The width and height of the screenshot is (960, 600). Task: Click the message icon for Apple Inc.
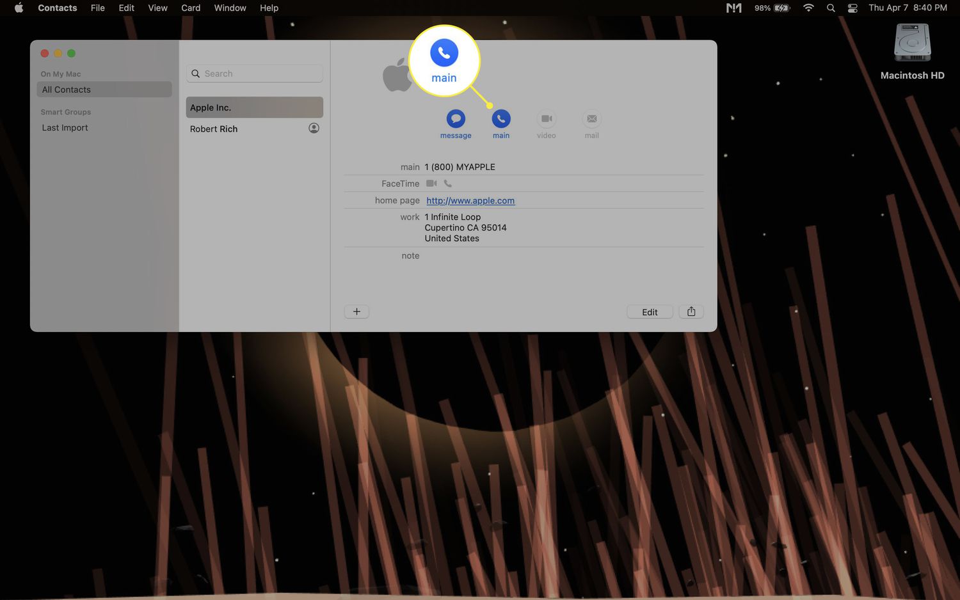[x=456, y=119]
